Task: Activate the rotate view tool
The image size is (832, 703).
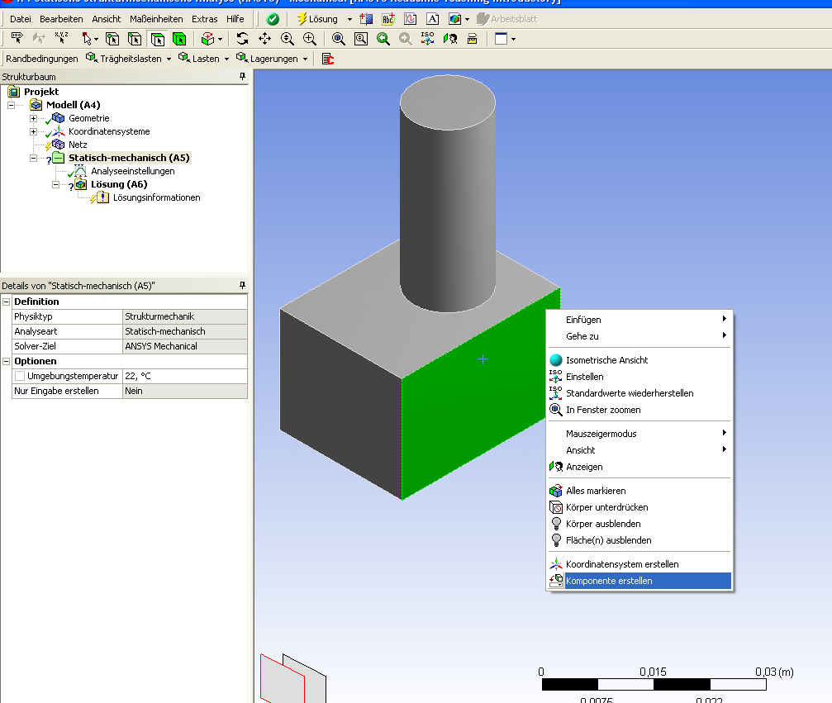Action: [x=242, y=39]
